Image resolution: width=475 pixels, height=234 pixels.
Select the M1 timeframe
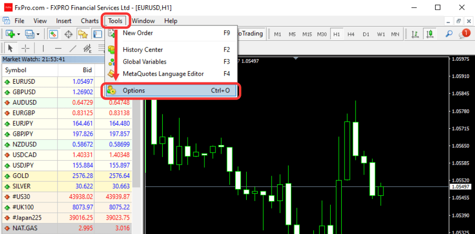(277, 34)
